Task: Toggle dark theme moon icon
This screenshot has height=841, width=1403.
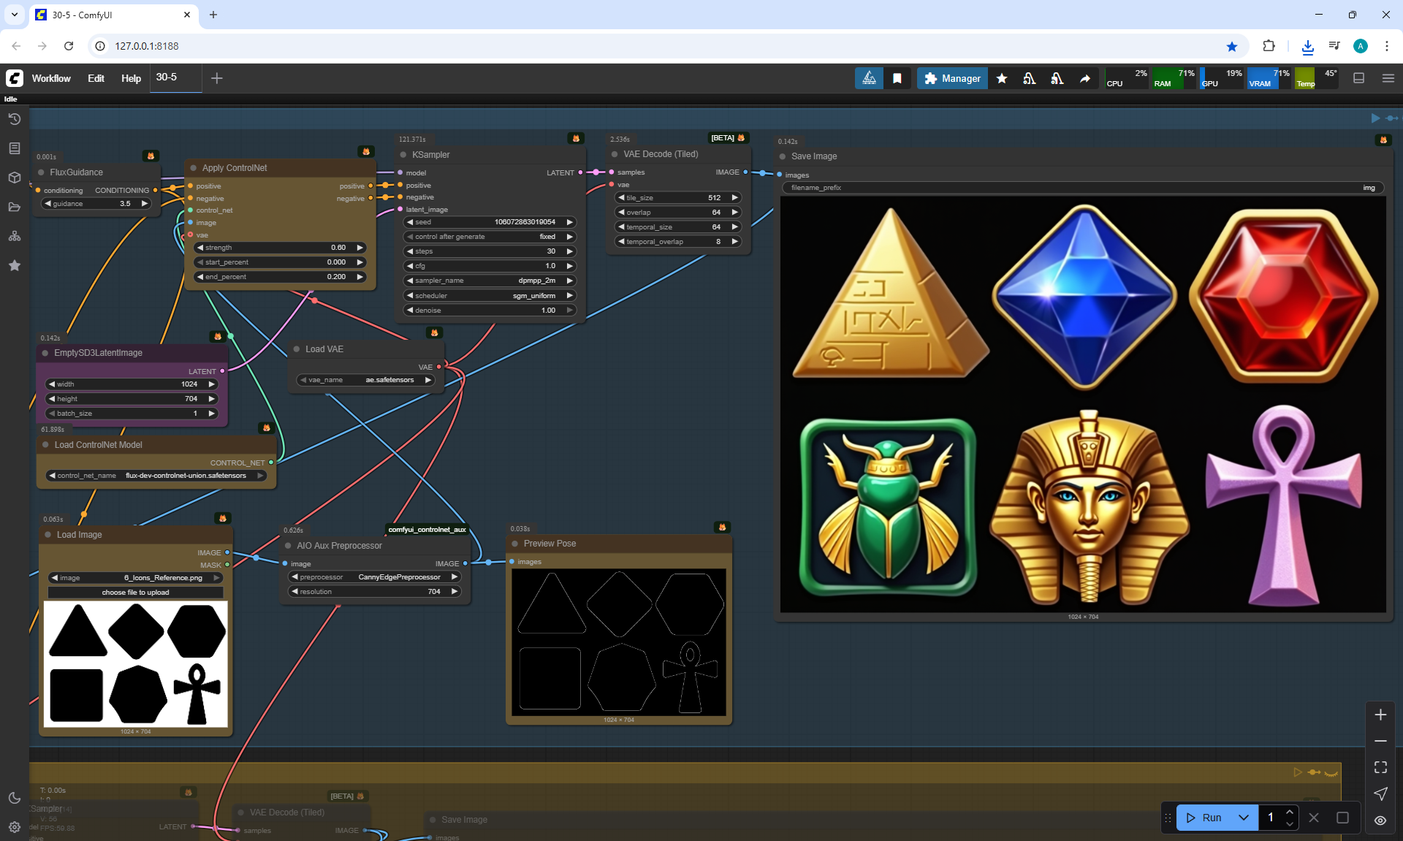Action: [x=14, y=798]
